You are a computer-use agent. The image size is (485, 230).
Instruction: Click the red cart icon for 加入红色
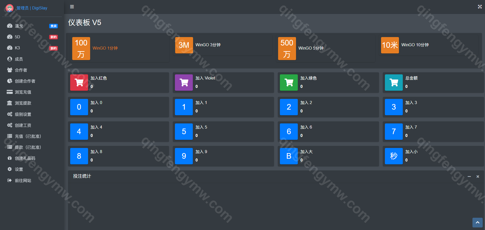coord(79,83)
